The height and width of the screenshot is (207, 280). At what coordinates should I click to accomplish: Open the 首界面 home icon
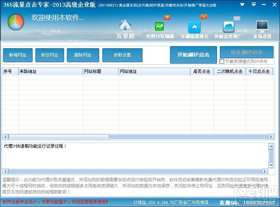coord(125,25)
